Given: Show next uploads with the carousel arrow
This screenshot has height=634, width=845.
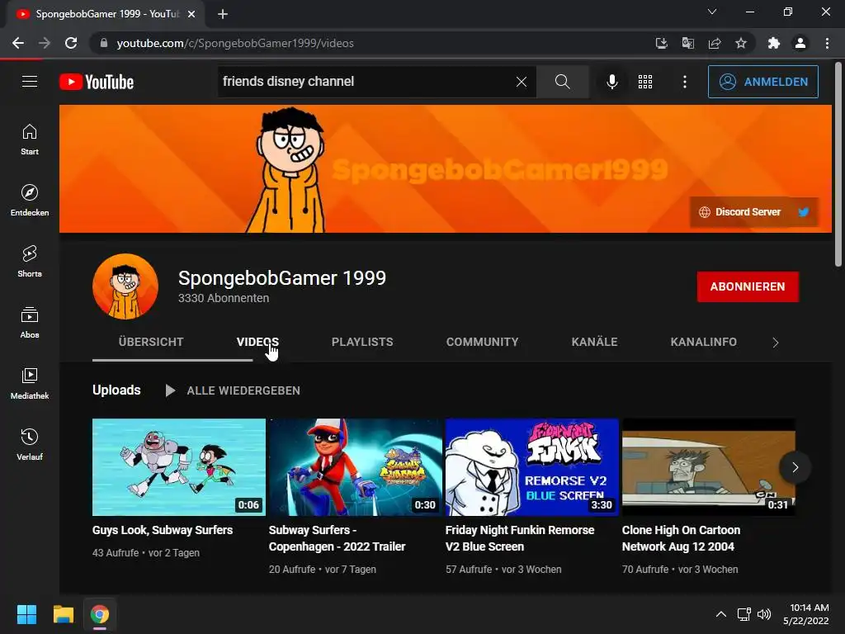Looking at the screenshot, I should point(795,467).
